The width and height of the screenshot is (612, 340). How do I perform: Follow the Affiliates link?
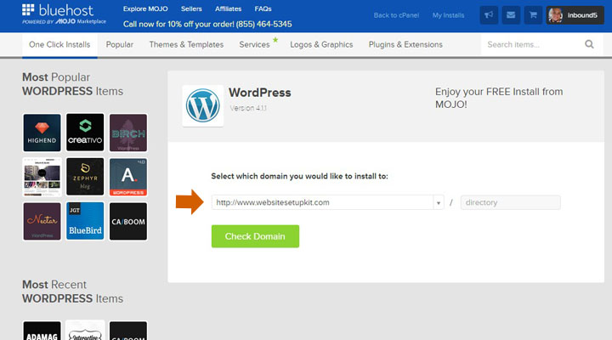[229, 8]
